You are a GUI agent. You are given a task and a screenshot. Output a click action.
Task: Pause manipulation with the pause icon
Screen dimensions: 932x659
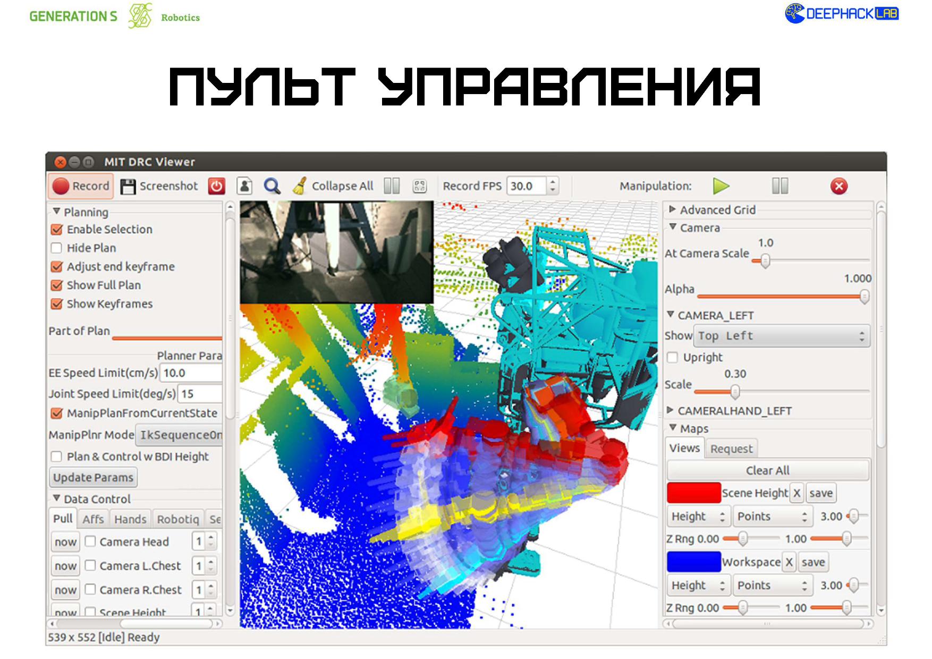(780, 186)
